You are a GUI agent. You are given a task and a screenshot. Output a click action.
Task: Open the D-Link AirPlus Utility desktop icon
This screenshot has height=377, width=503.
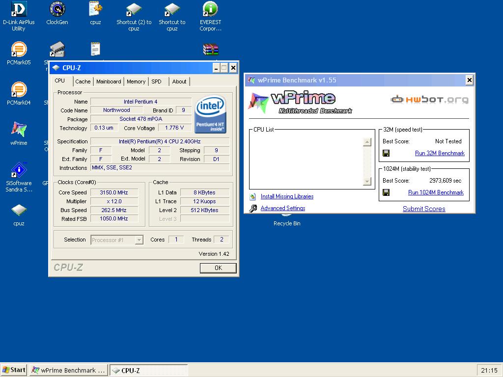click(x=19, y=9)
